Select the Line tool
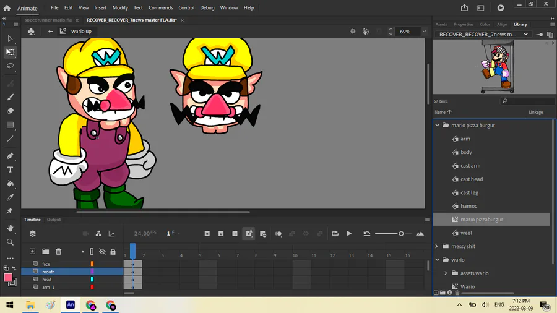The width and height of the screenshot is (557, 313). click(x=10, y=139)
